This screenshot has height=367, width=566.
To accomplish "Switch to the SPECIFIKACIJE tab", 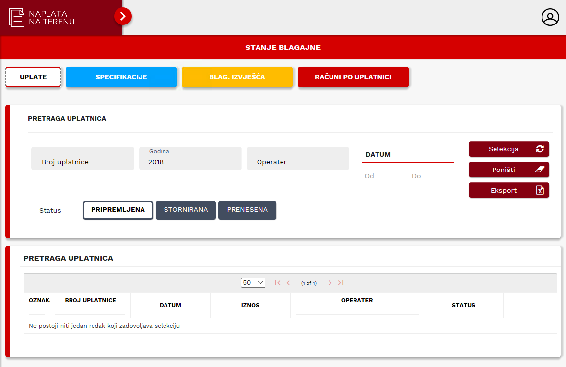I will point(121,77).
